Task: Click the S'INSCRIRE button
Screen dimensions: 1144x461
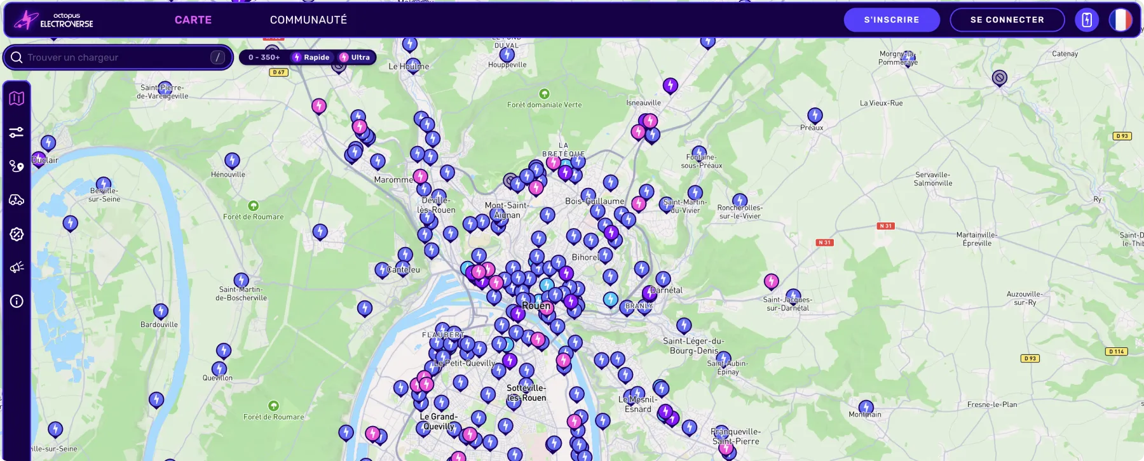Action: point(892,20)
